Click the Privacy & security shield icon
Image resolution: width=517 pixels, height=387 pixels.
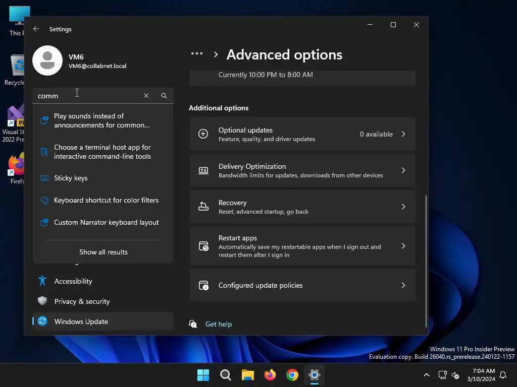coord(42,301)
